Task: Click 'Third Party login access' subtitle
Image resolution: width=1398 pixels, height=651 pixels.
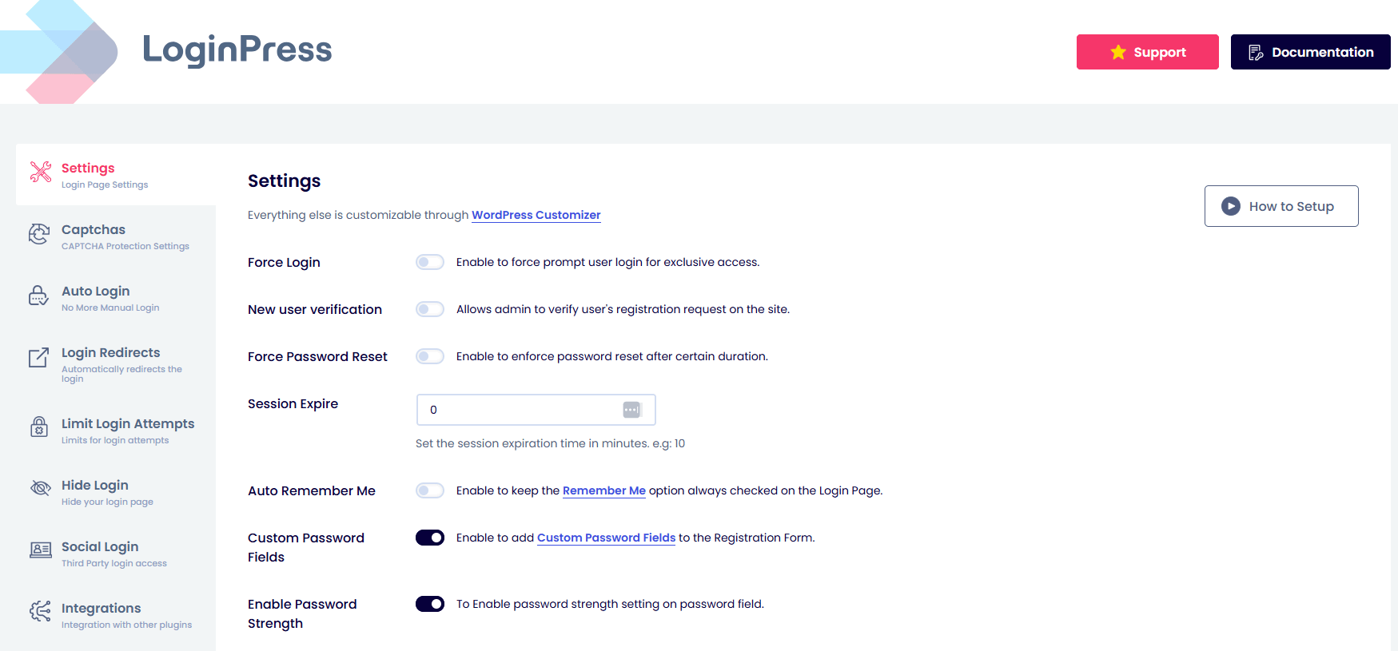Action: point(114,563)
